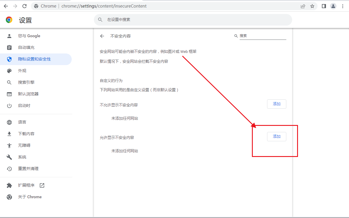Click text 默认情况下，安全网站会拦截不安全内容
This screenshot has height=218, width=349.
coord(134,62)
